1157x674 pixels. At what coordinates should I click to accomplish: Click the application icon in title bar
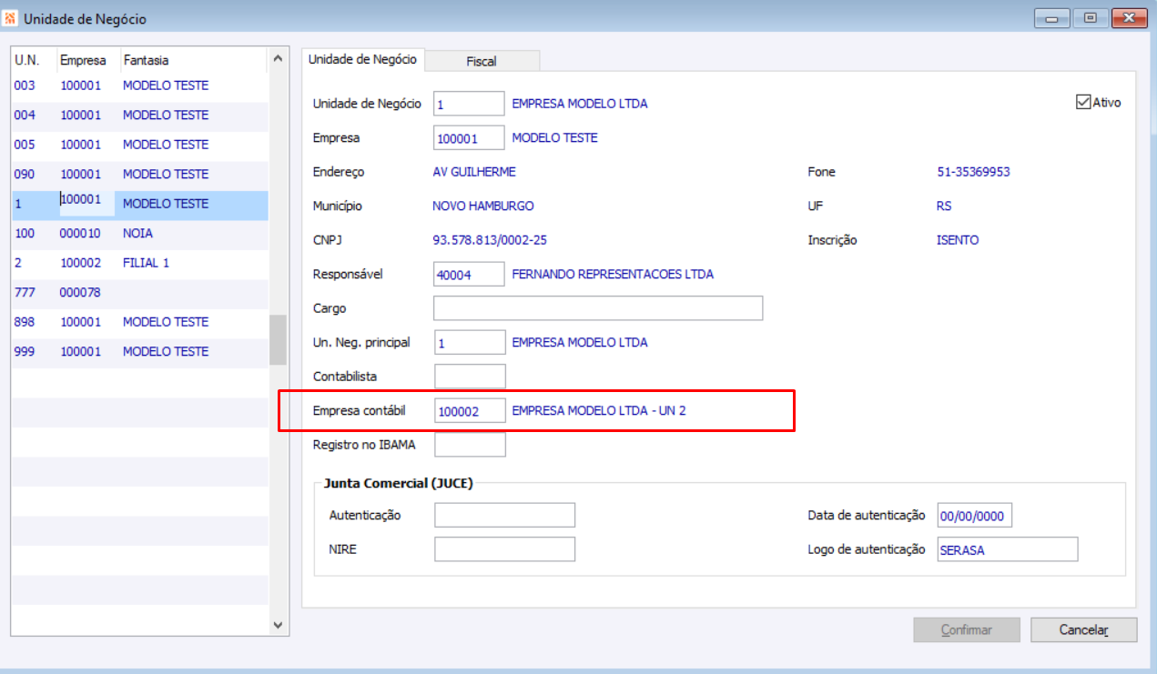click(x=10, y=19)
